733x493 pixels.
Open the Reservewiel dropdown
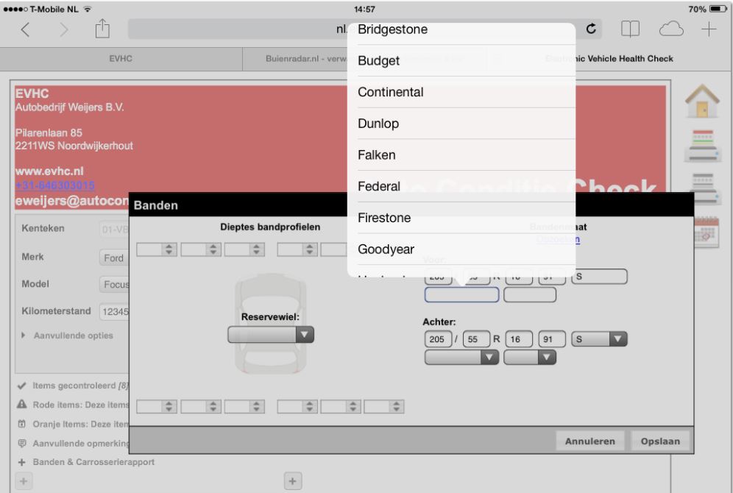pyautogui.click(x=271, y=335)
